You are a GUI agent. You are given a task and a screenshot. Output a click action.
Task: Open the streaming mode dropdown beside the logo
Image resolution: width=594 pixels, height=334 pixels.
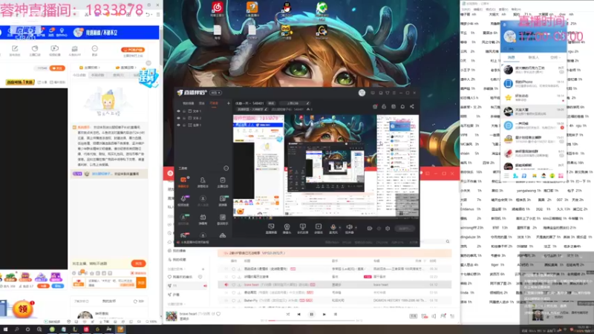[x=216, y=92]
